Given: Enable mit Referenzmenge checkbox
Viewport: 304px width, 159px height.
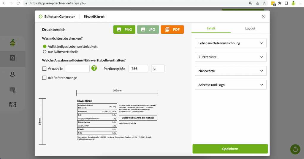Looking at the screenshot, I should click(44, 78).
